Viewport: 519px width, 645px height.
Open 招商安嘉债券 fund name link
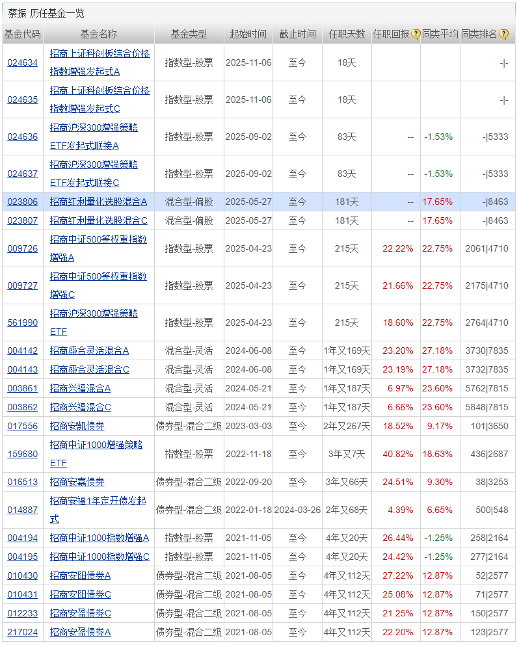click(x=77, y=482)
